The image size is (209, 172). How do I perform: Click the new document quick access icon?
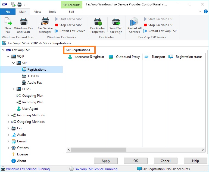click(x=13, y=4)
